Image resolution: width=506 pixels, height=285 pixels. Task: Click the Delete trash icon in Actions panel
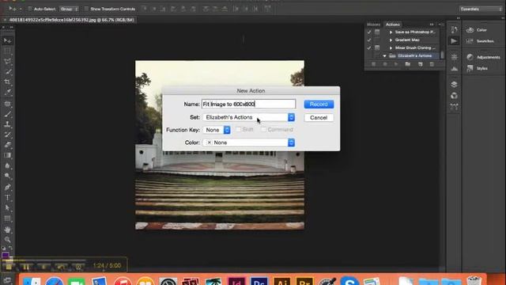pos(432,64)
